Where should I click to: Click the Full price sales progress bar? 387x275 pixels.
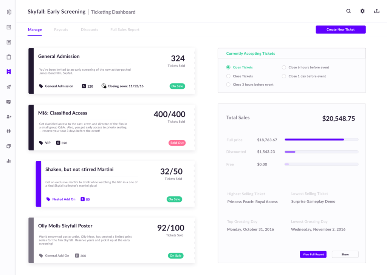tap(321, 140)
